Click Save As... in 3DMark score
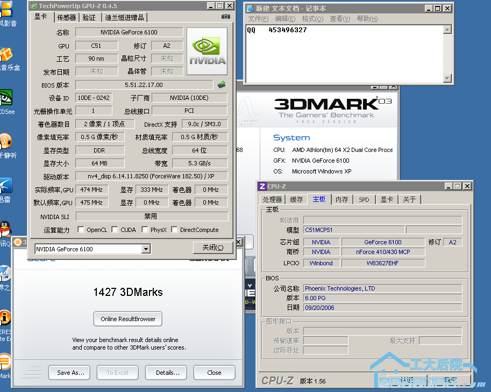 click(x=69, y=373)
